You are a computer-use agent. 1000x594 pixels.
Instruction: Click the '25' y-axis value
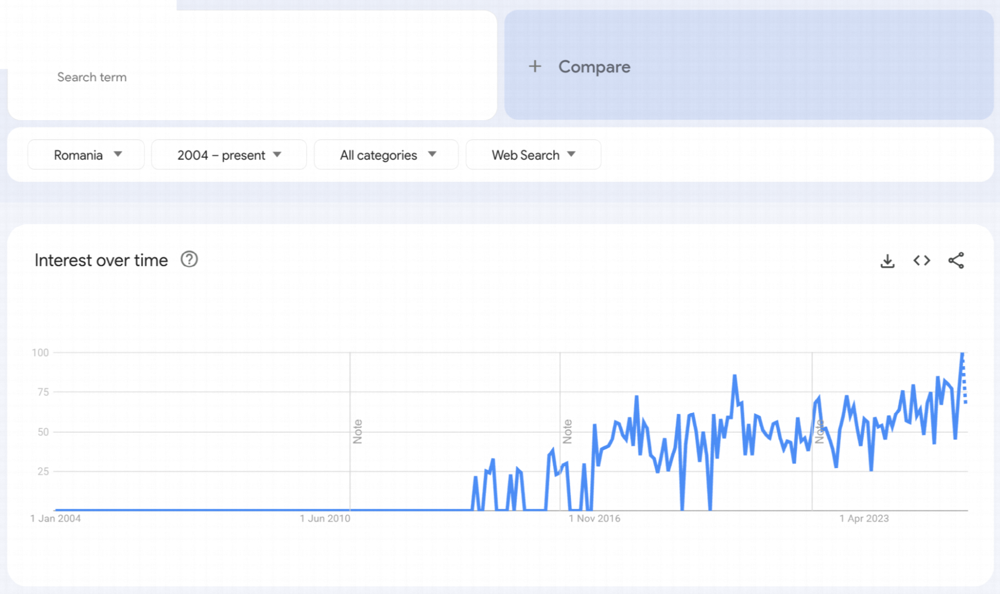pos(43,471)
